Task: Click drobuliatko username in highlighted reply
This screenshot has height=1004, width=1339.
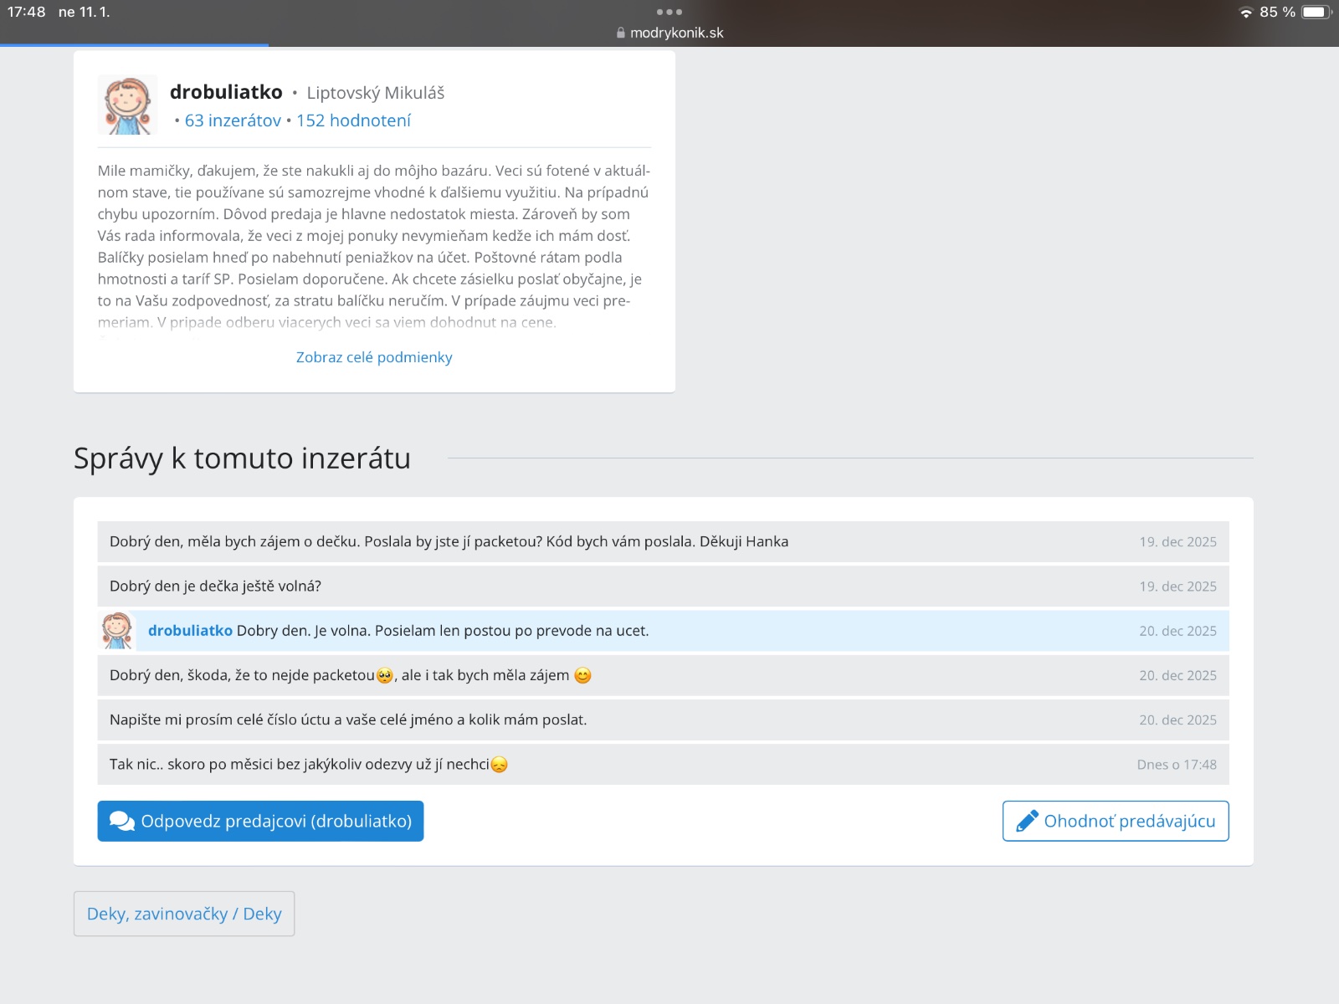Action: (190, 631)
